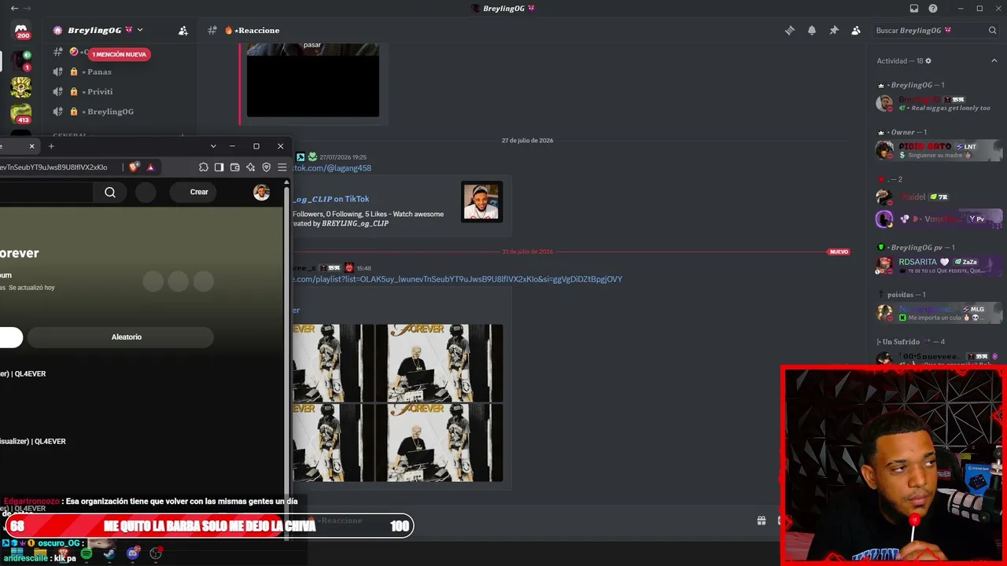Open the Discord taskbar icon
Screen dimensions: 1007x566
coord(133,553)
